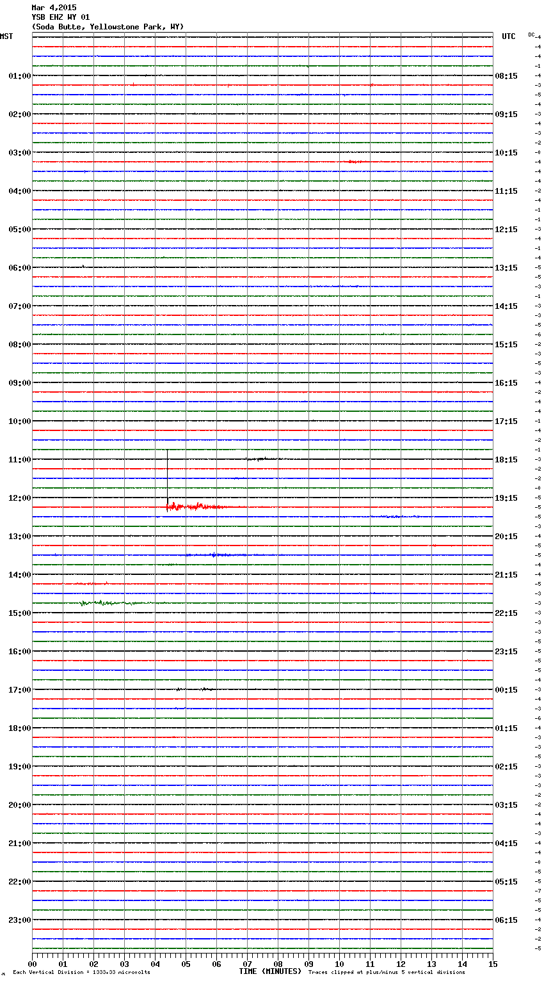
Task: Select the 23:00 MST time label
Action: coord(19,920)
